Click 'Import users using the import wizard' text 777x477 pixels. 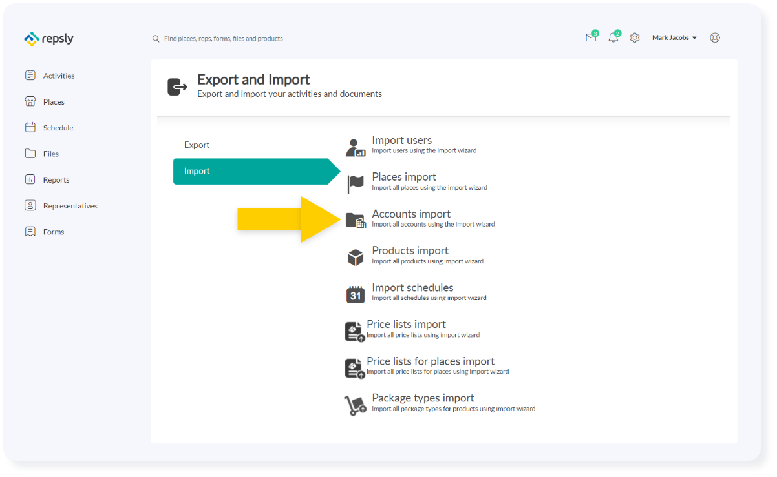[x=424, y=150]
